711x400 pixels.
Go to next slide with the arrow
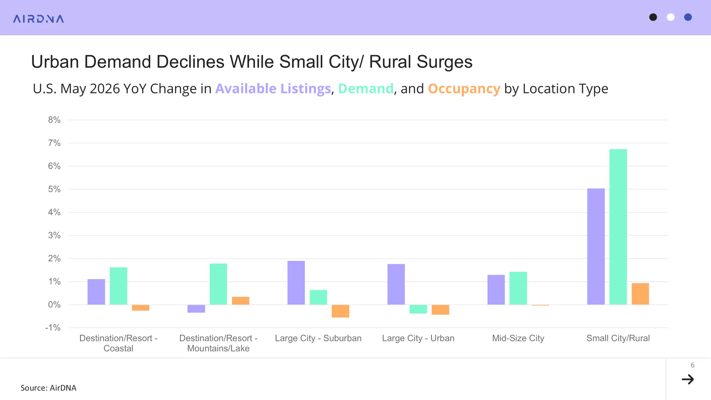tap(687, 379)
